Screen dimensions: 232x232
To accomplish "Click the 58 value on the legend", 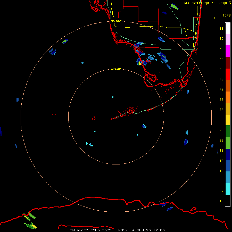I will click(x=221, y=49).
